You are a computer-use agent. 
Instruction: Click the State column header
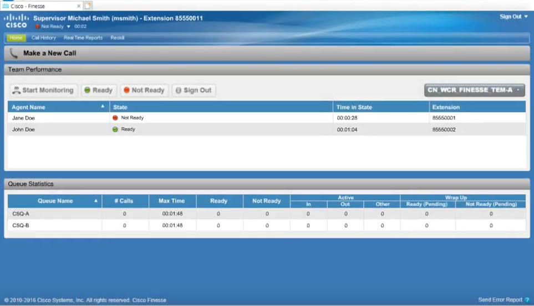[221, 107]
